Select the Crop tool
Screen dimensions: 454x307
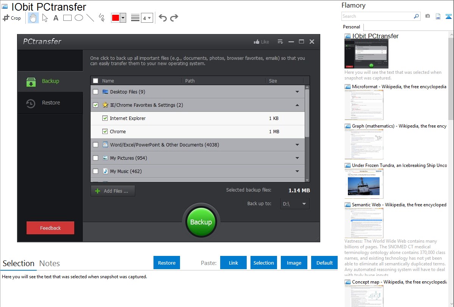click(x=12, y=18)
